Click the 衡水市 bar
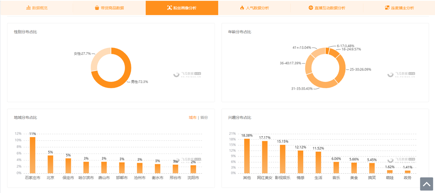 (x=158, y=169)
